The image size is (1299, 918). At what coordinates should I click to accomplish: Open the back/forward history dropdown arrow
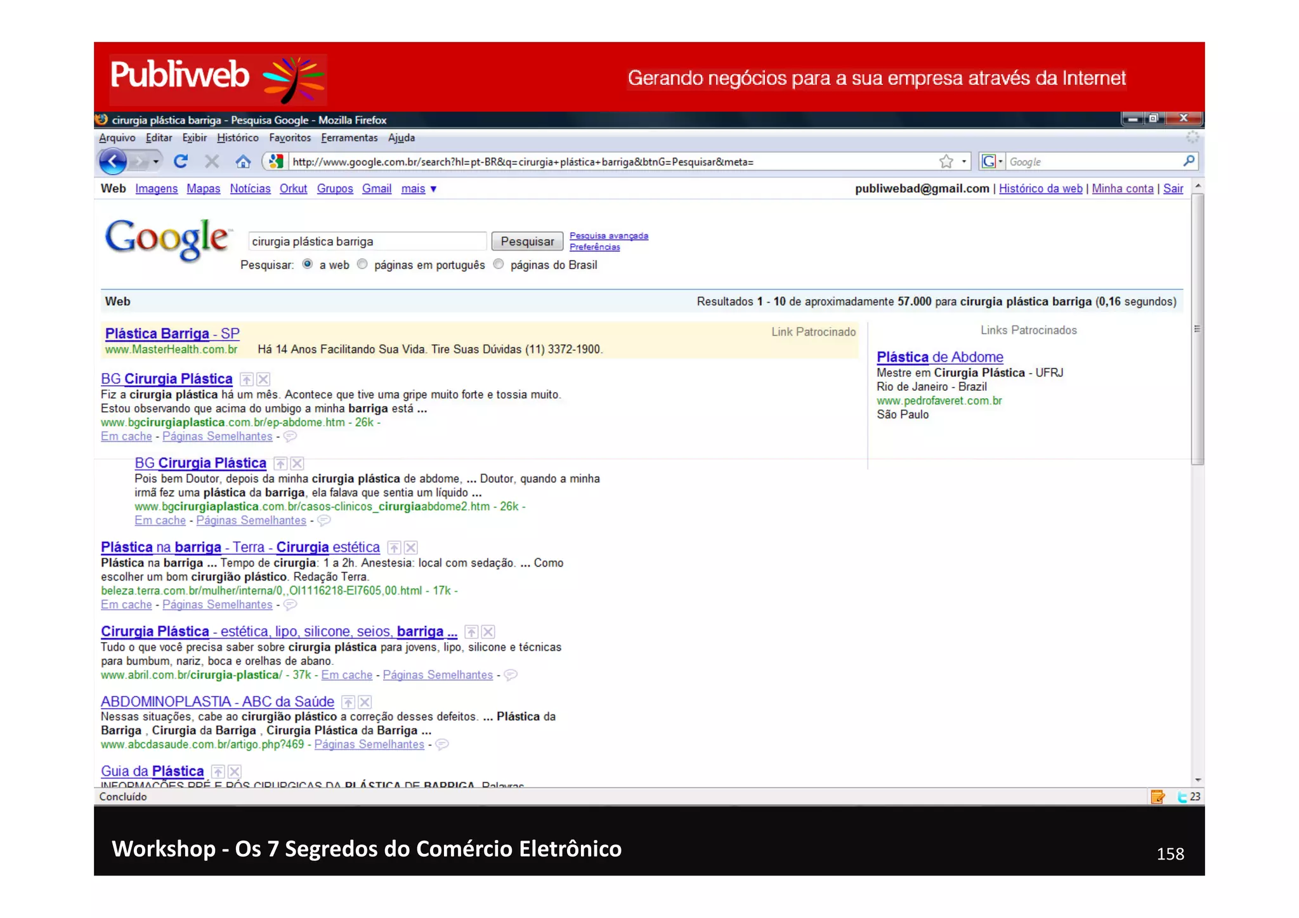pos(156,162)
